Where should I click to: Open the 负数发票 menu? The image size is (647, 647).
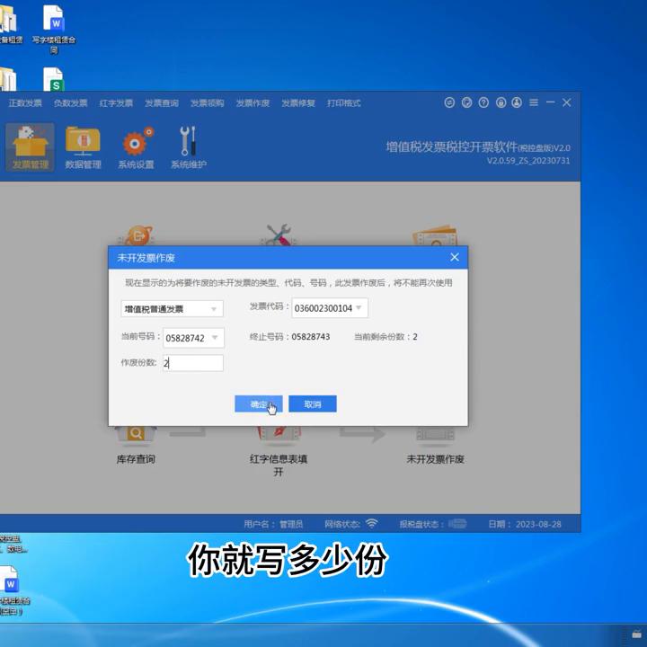[71, 102]
